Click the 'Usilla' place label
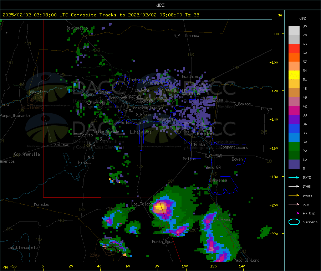This screenshot has height=271, width=321. click(x=122, y=83)
